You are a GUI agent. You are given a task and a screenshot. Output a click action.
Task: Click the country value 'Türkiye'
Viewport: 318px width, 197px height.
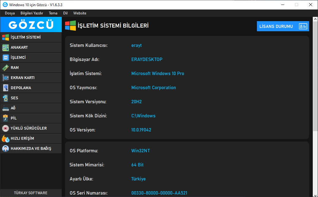[x=138, y=179]
